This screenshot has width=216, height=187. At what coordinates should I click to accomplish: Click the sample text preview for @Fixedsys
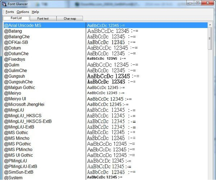[107, 59]
